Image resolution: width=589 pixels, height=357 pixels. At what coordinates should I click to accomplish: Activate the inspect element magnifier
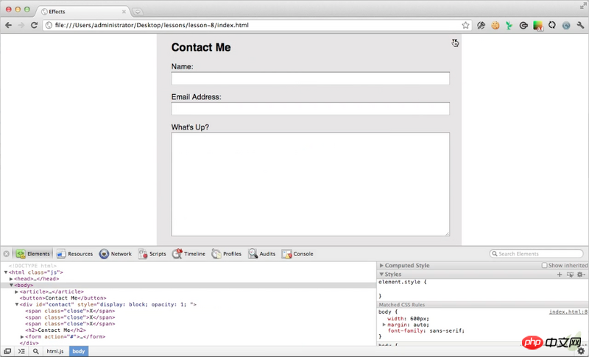pyautogui.click(x=35, y=351)
